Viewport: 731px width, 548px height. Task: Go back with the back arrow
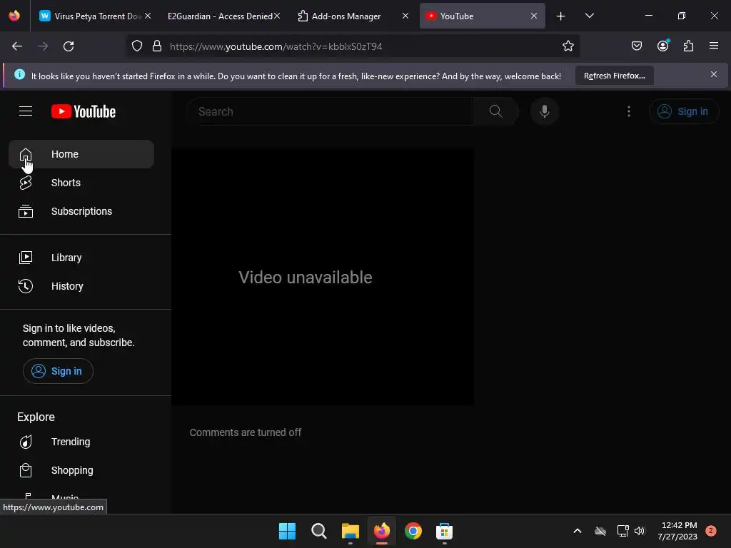17,46
